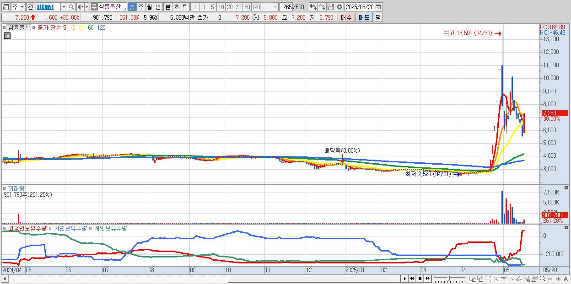
Task: Click the date field 2025/05/20
Action: [x=359, y=7]
